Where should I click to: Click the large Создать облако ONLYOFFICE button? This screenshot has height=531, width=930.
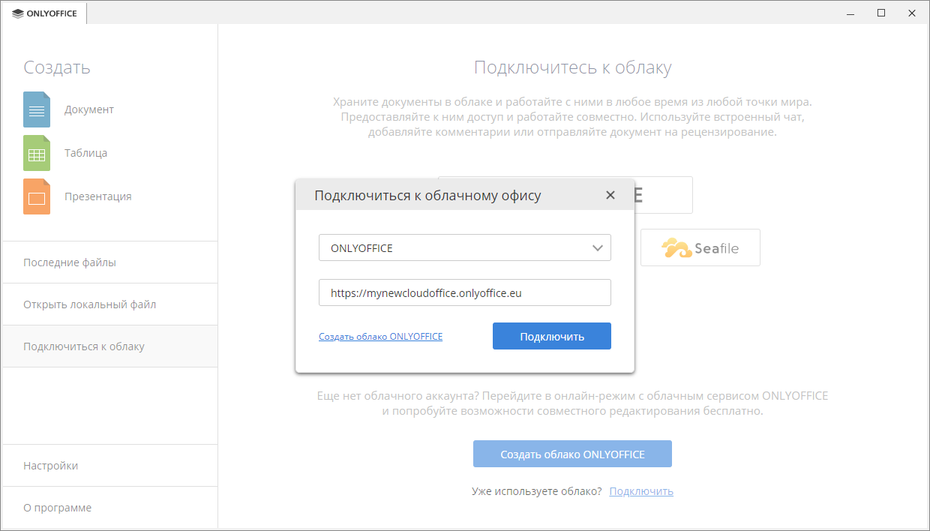(572, 454)
